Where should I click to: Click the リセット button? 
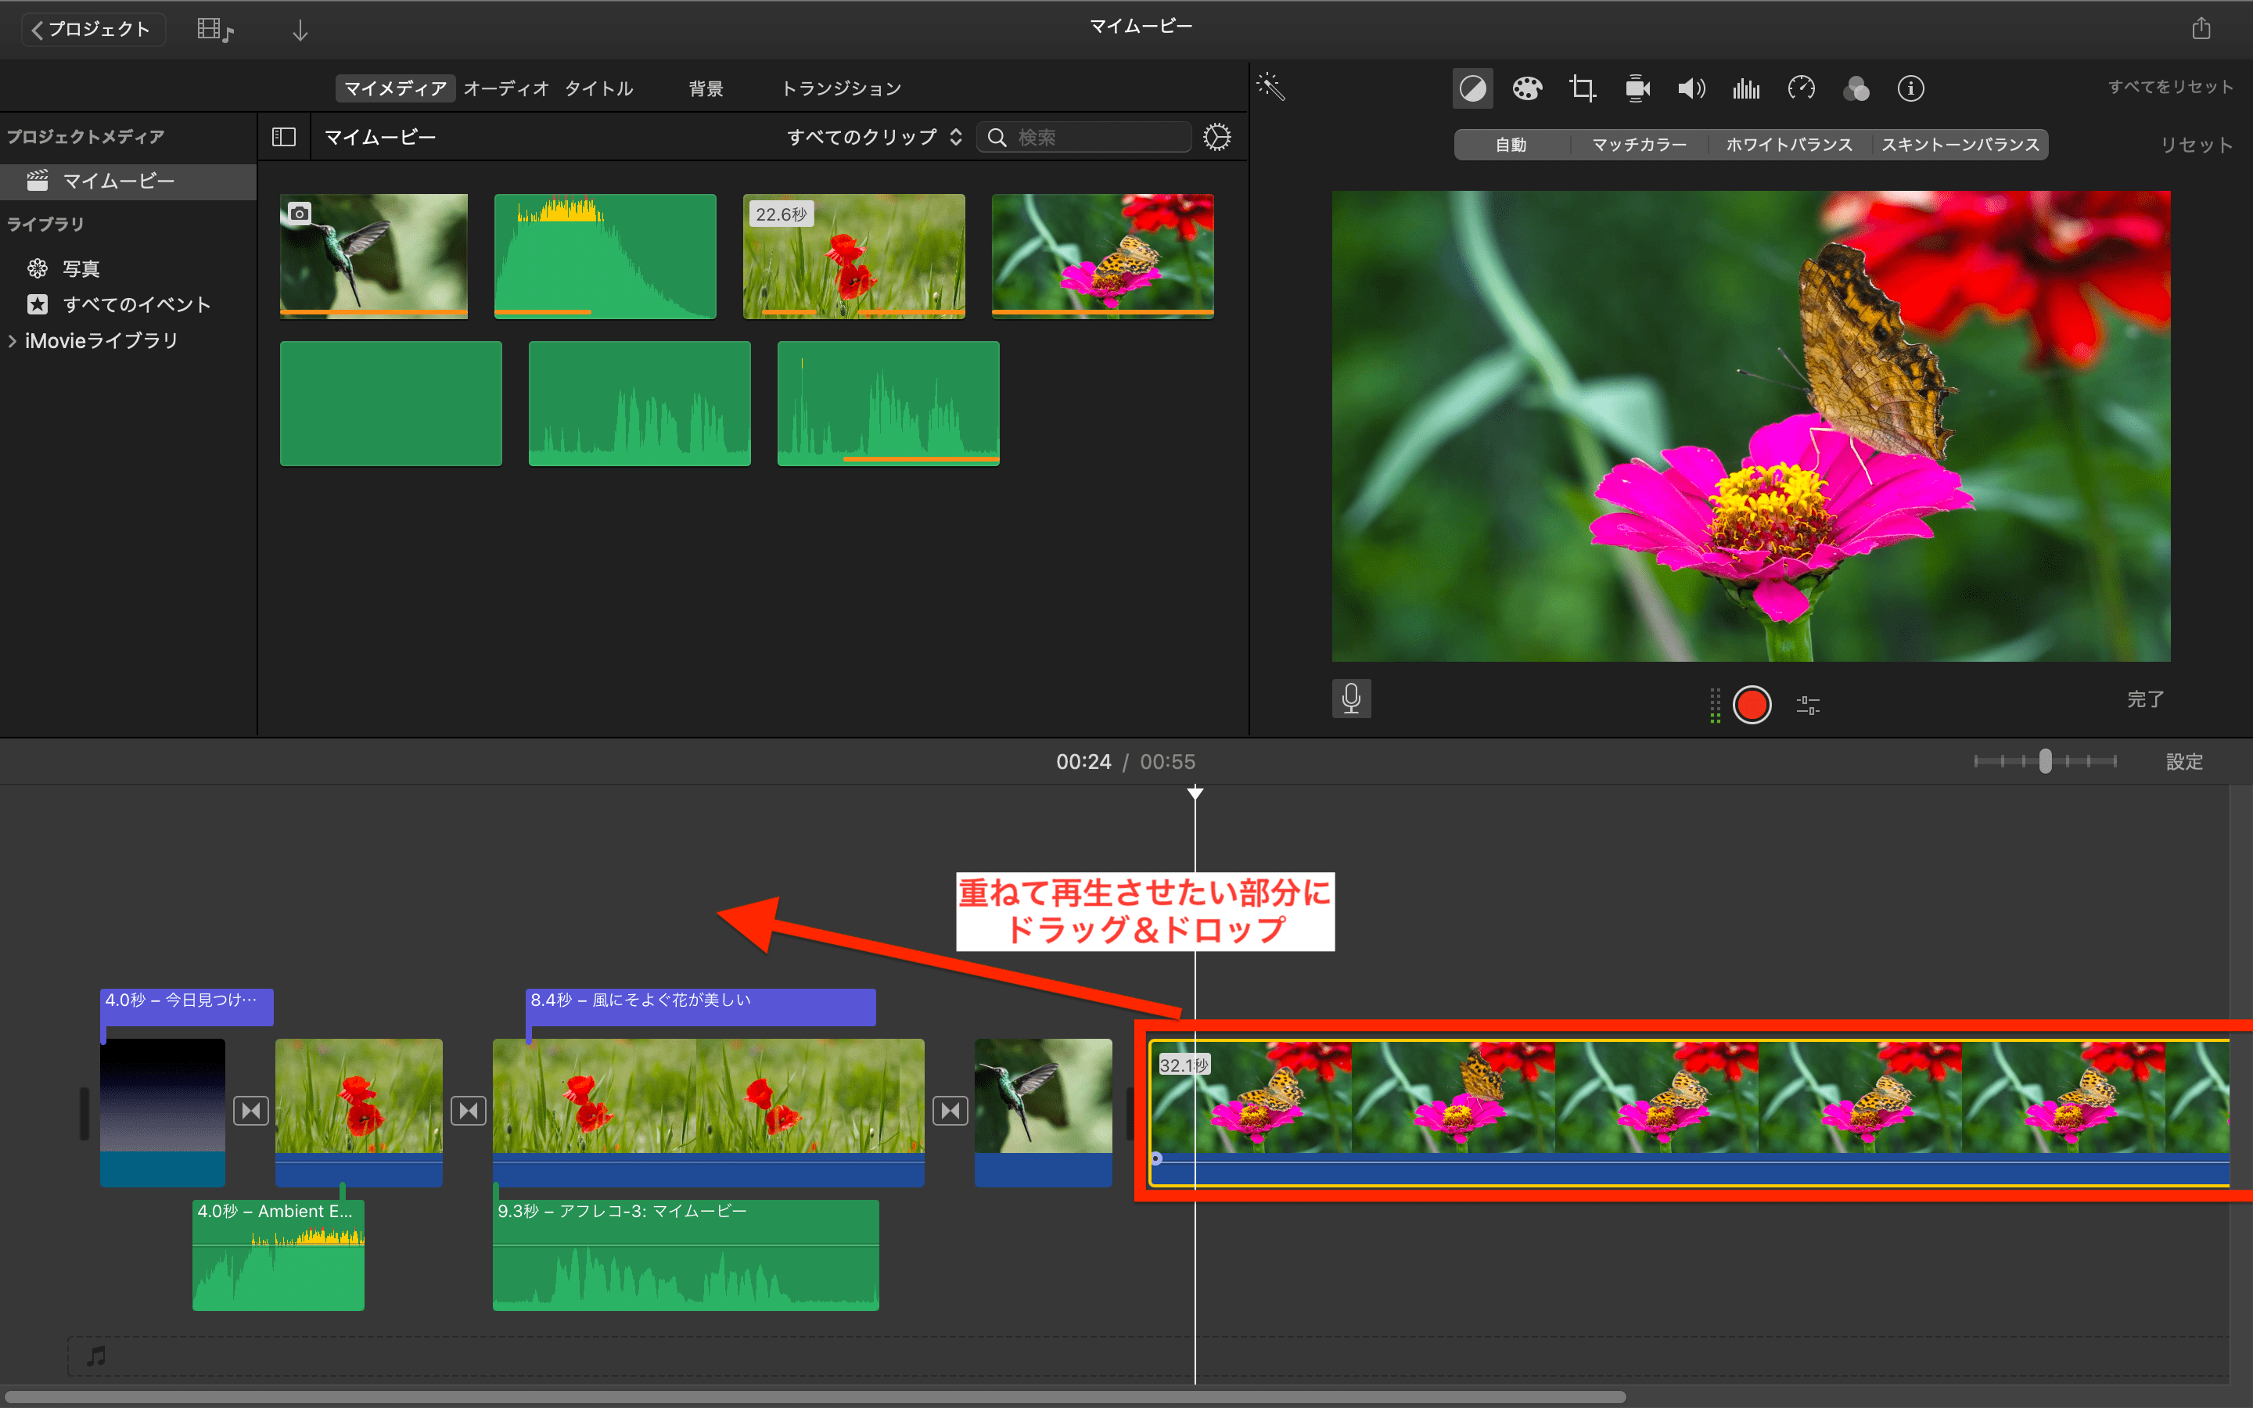2196,145
